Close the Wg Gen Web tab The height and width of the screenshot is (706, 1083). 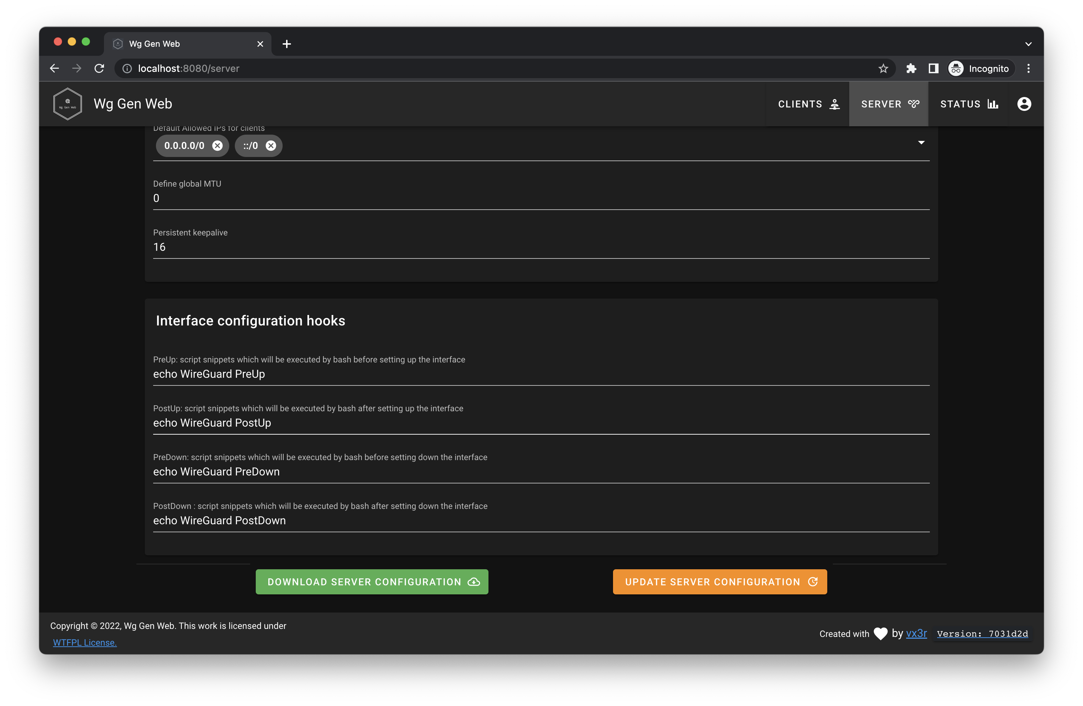point(260,44)
